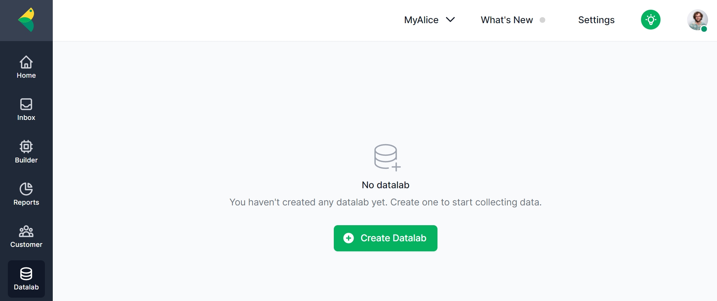Click the Home label in the sidebar

(x=26, y=75)
